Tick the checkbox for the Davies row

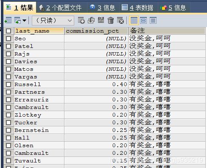click(x=8, y=62)
